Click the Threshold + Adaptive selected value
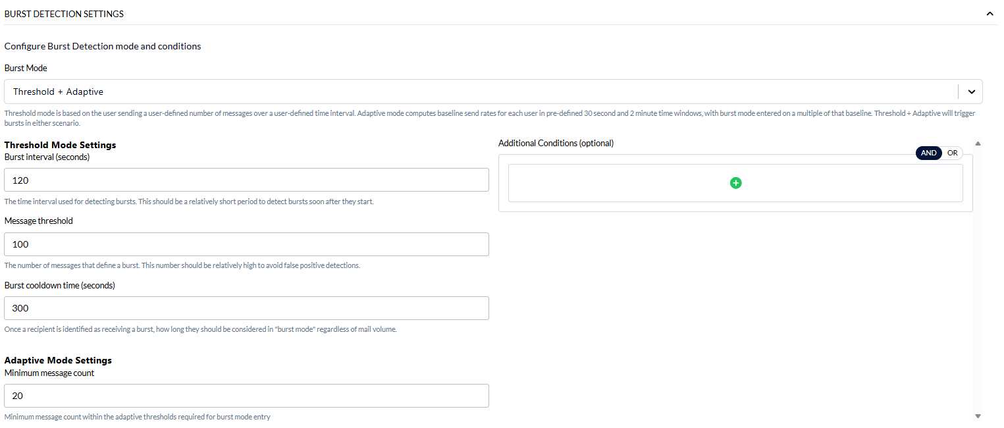This screenshot has height=428, width=1004. [58, 92]
